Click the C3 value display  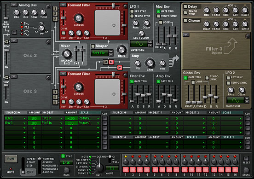click(112, 168)
